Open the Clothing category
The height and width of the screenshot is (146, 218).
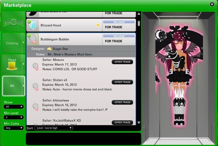[12, 43]
